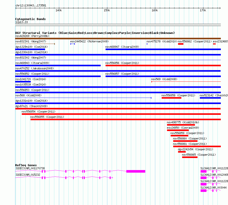Click the blue nsv468947 gain bar
This screenshot has height=205, width=228.
coord(163,49)
